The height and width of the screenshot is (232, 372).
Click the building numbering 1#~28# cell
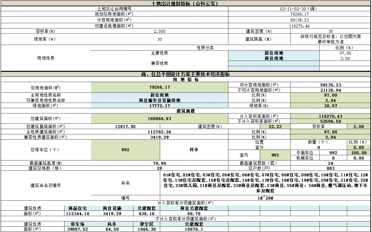265,198
